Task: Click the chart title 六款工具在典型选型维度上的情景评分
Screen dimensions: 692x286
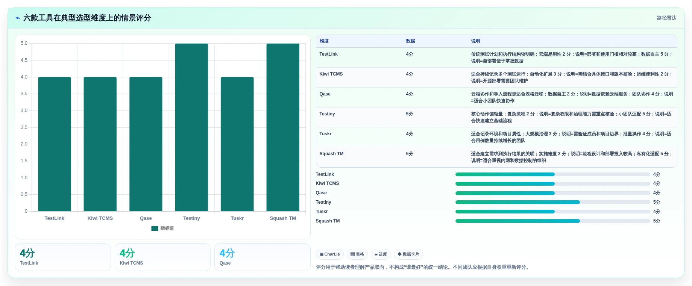Action: coord(87,18)
